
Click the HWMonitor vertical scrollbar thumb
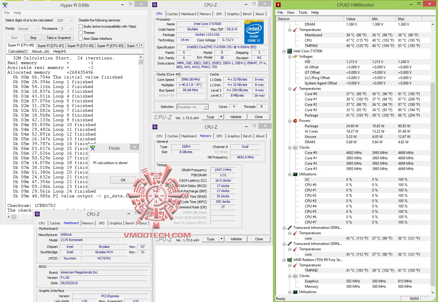pos(433,184)
